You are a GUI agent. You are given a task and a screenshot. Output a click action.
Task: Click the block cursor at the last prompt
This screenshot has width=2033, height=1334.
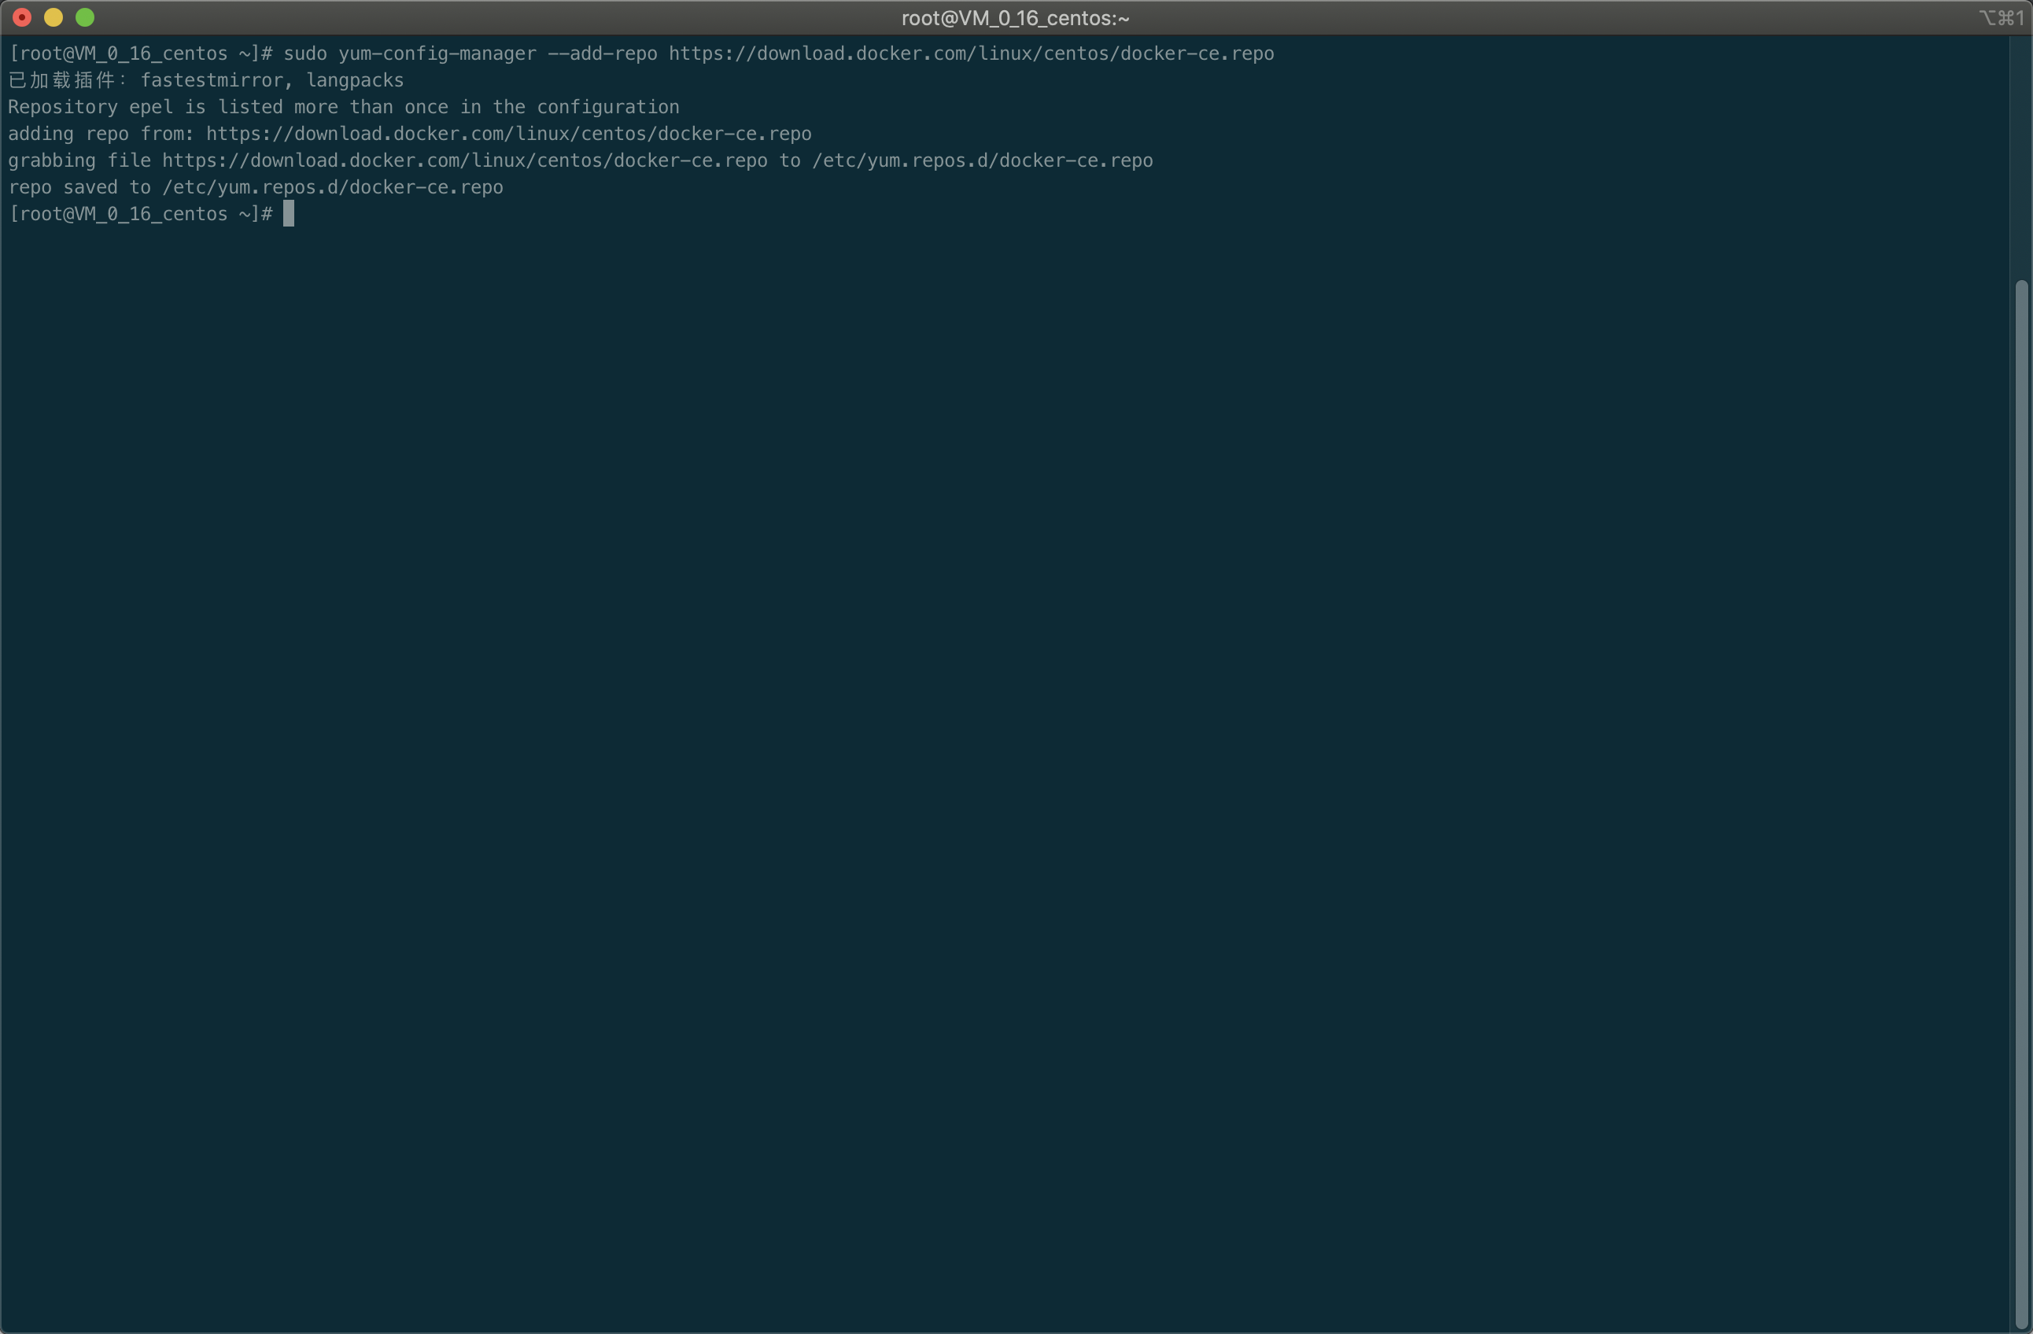[x=289, y=215]
